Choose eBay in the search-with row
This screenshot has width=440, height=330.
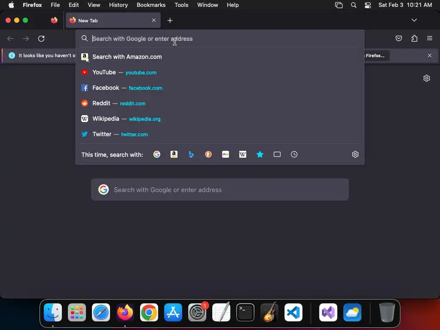coord(226,154)
